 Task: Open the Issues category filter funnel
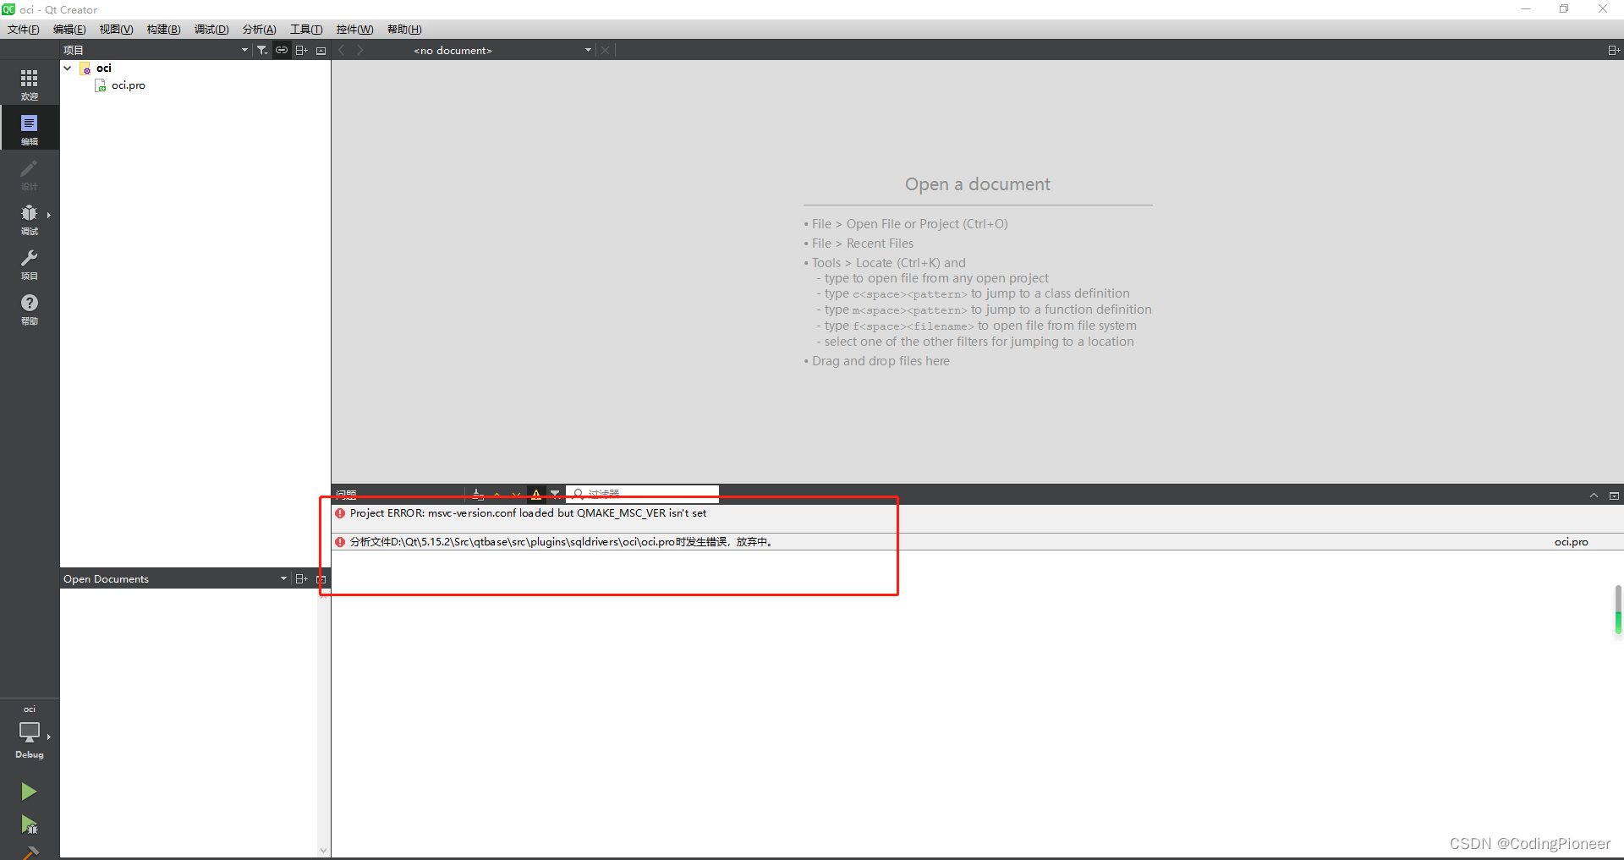point(555,494)
